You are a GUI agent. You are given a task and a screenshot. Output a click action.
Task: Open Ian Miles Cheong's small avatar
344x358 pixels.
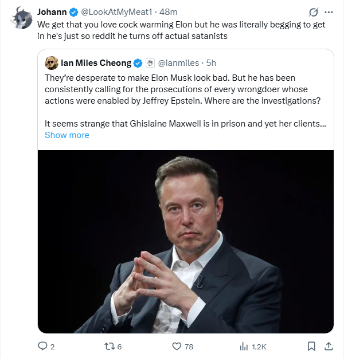[x=51, y=63]
